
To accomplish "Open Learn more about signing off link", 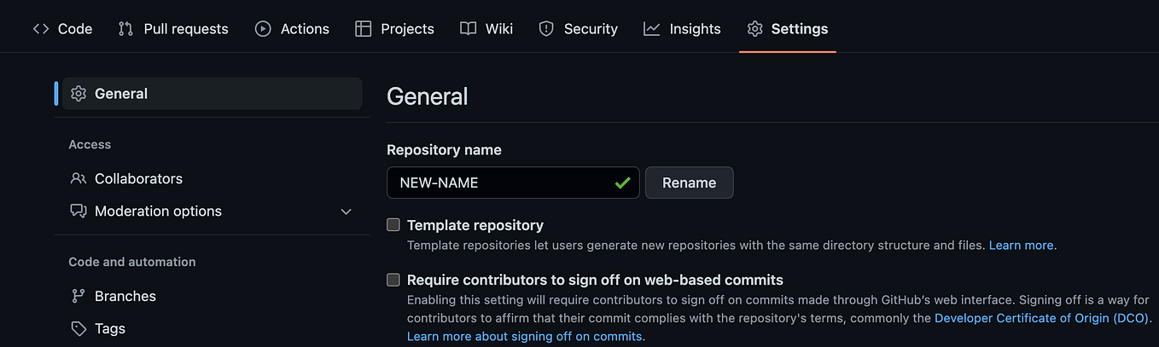I will click(524, 336).
